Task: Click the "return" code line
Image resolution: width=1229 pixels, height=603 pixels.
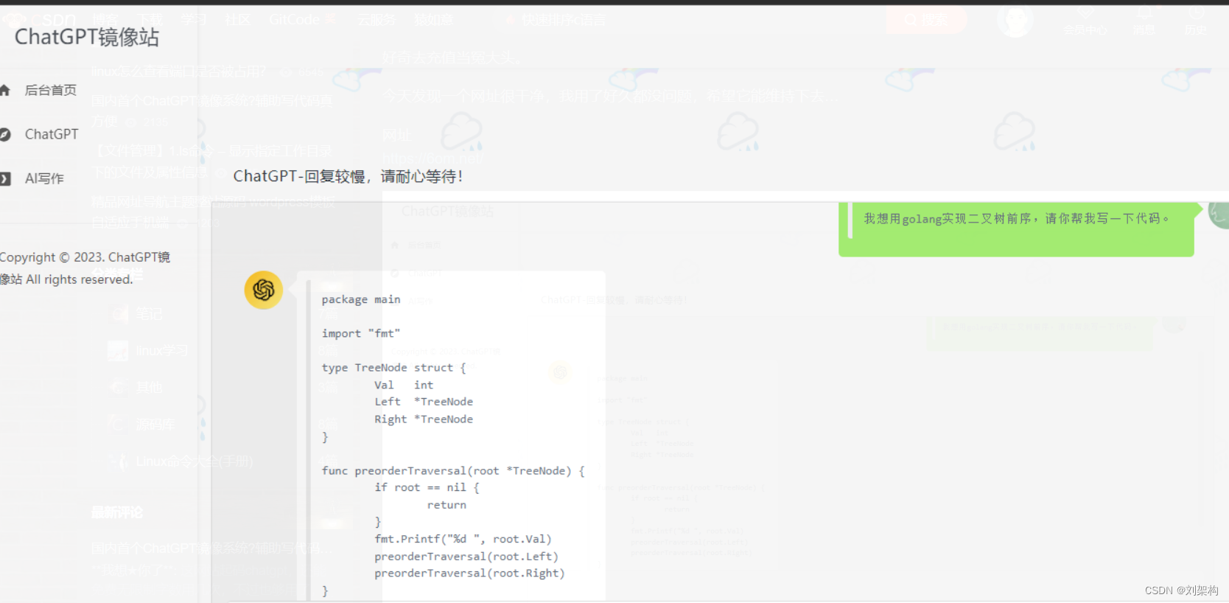Action: [x=447, y=505]
